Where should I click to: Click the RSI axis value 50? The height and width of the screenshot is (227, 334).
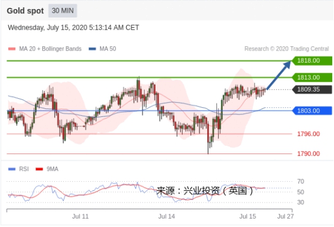coord(301,192)
